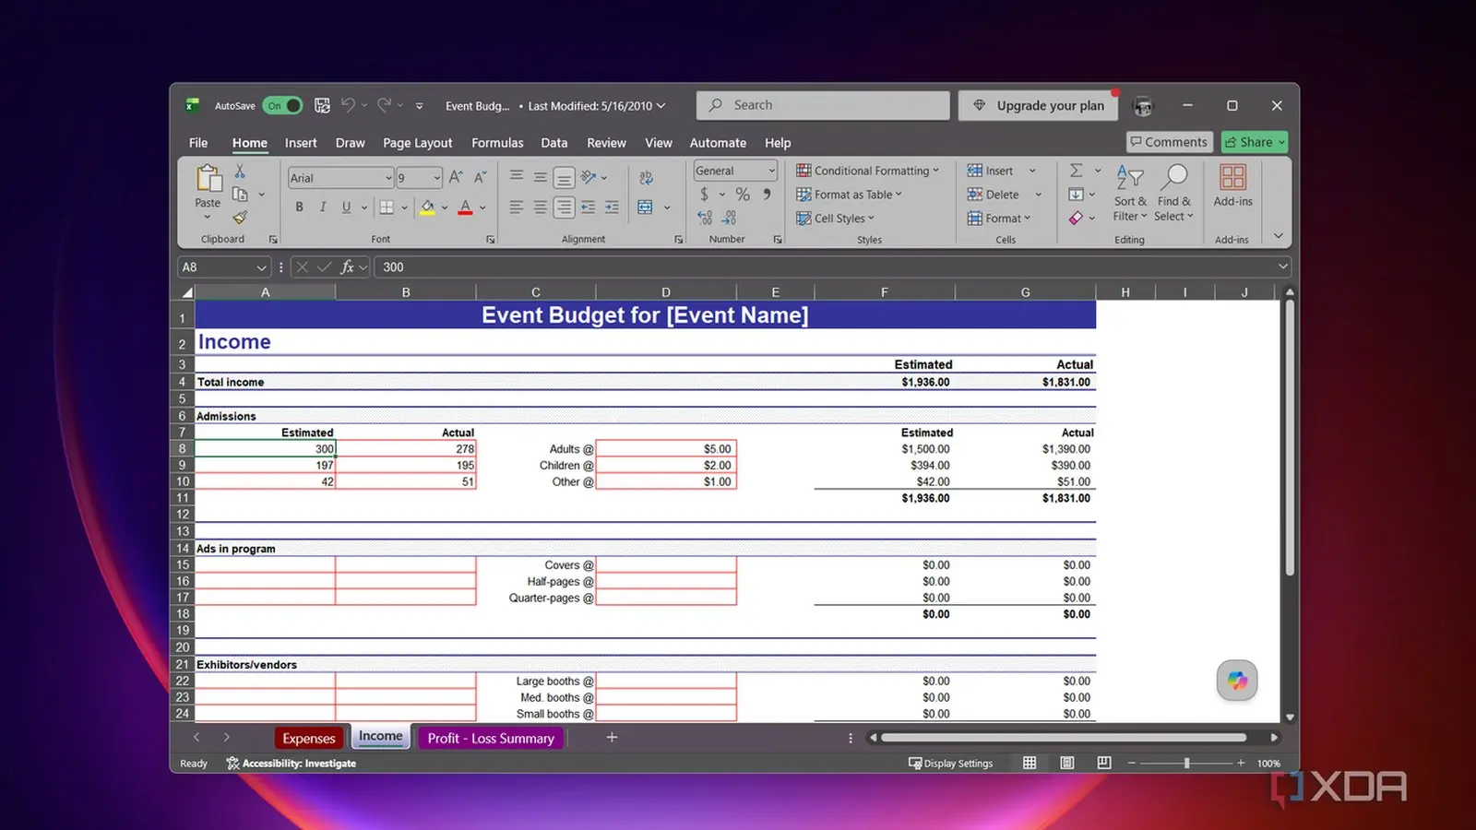Click Upgrade your plan button
The width and height of the screenshot is (1476, 830).
click(1038, 105)
